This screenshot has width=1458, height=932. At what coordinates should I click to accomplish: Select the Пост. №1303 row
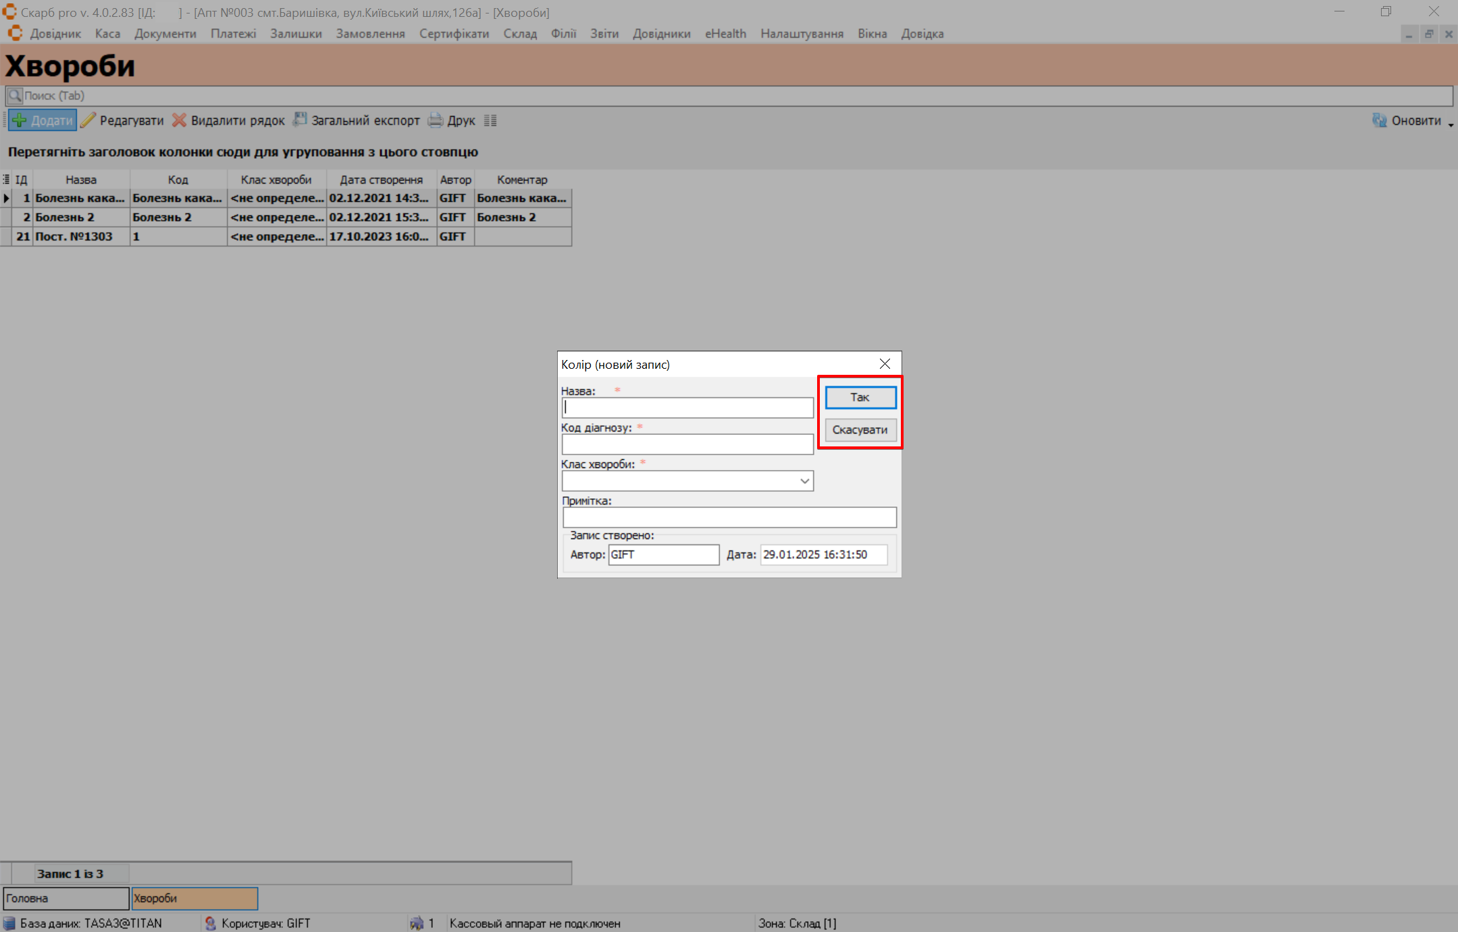[x=74, y=236]
